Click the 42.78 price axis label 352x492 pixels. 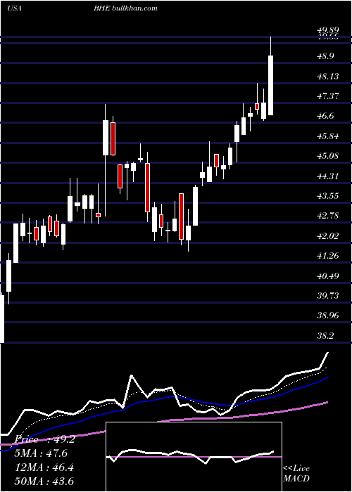[x=328, y=216]
